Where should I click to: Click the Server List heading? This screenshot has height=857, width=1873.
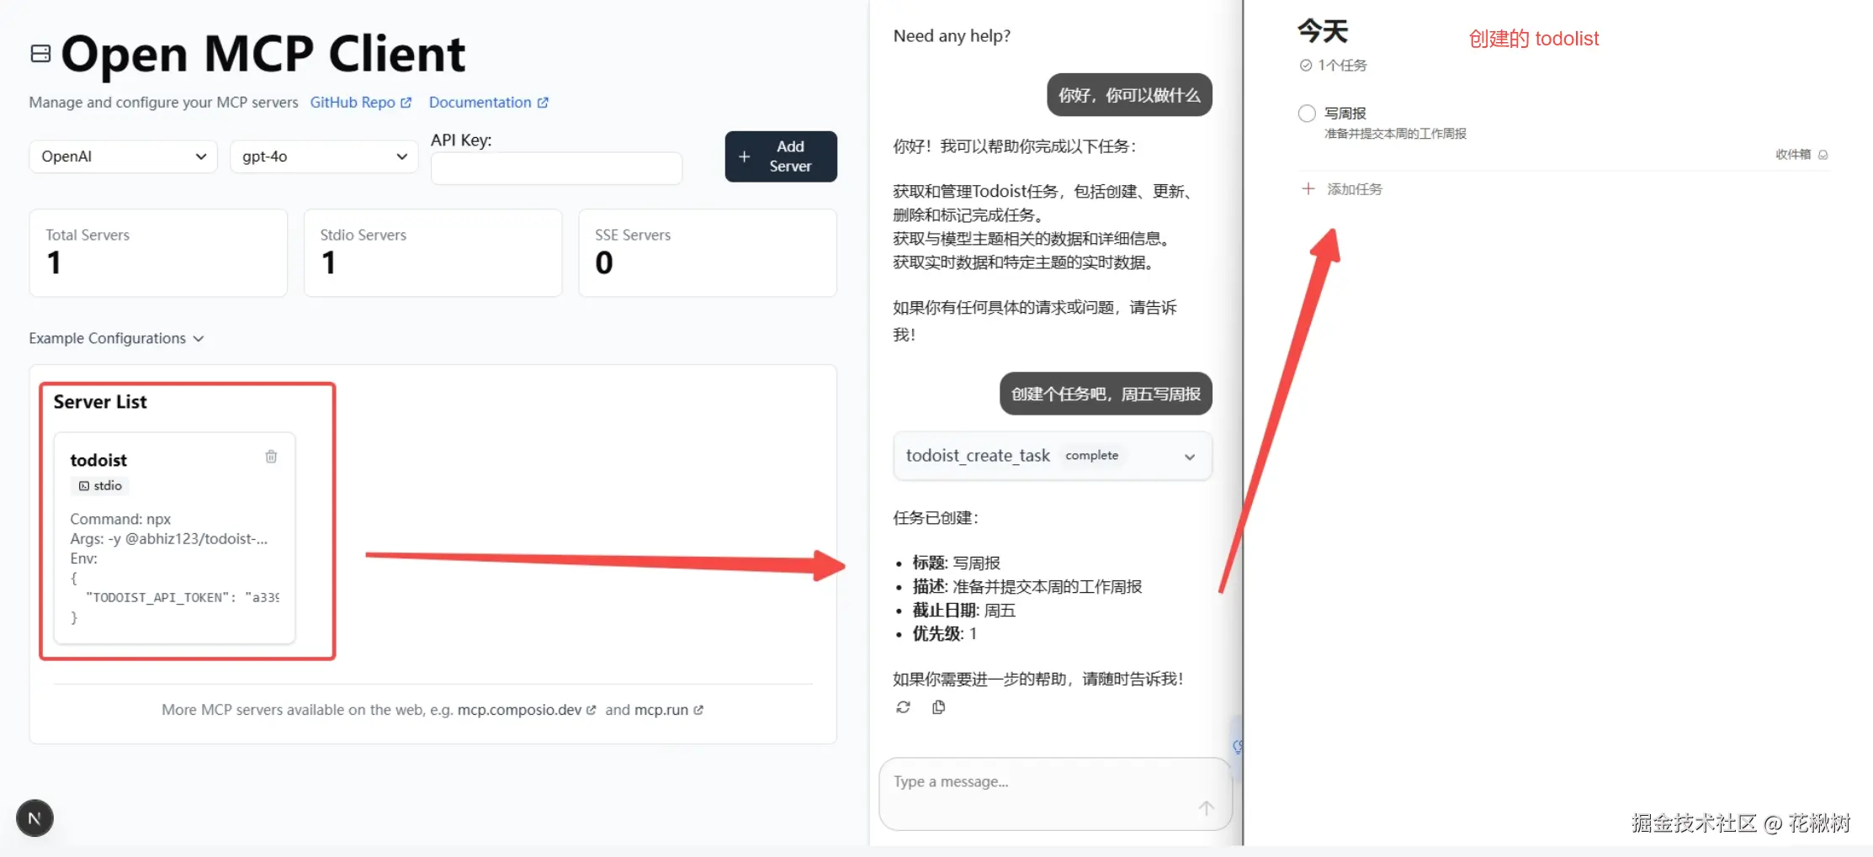(100, 402)
